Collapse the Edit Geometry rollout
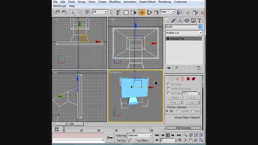 pos(183,128)
